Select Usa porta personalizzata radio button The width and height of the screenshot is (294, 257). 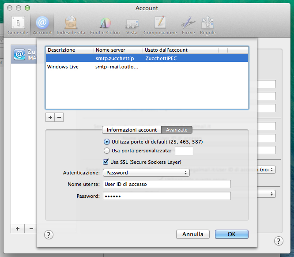pos(107,151)
